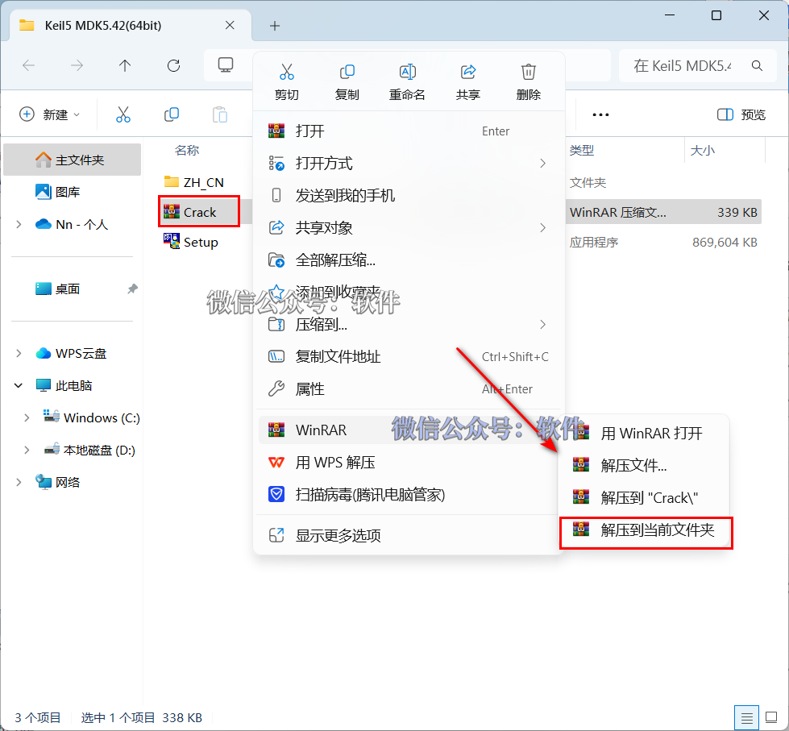Select the ZH_CN folder
The height and width of the screenshot is (731, 789).
point(194,182)
